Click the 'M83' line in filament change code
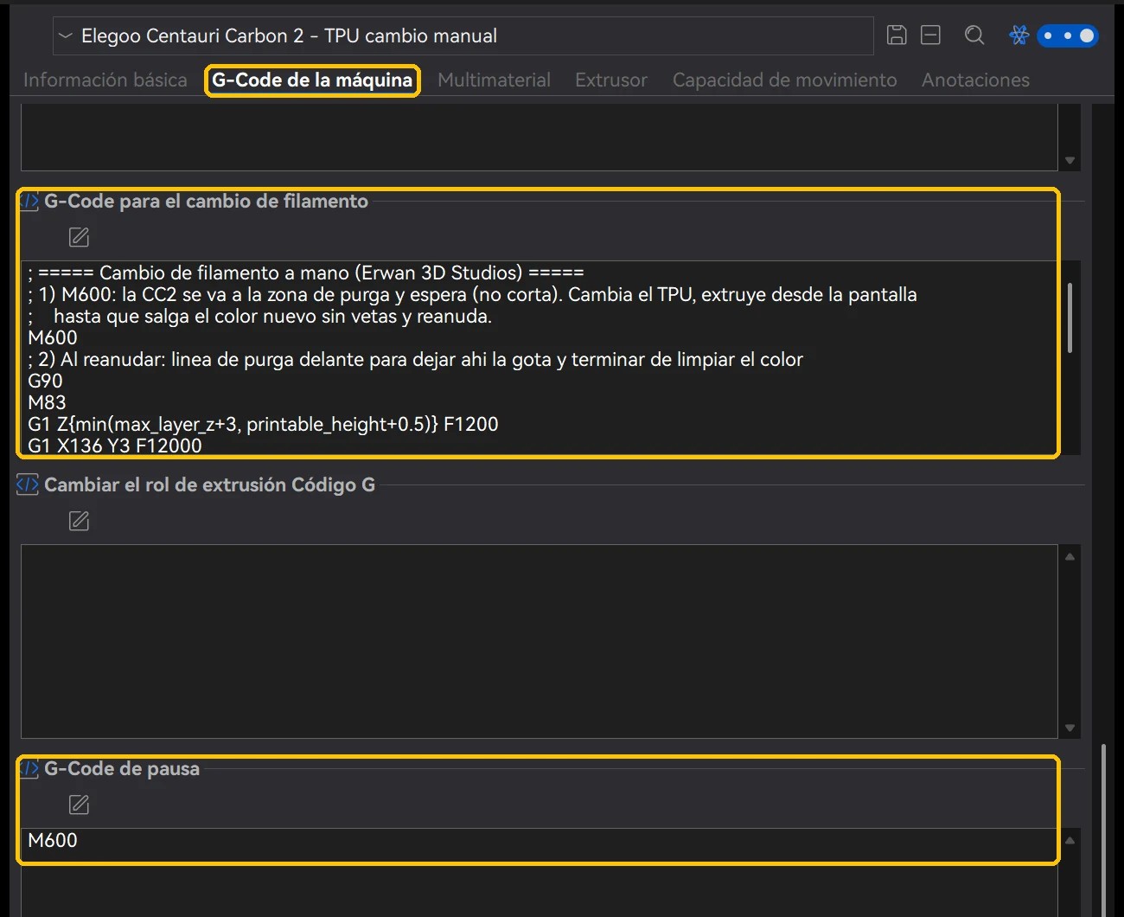Screen dimensions: 1124x917 (47, 403)
